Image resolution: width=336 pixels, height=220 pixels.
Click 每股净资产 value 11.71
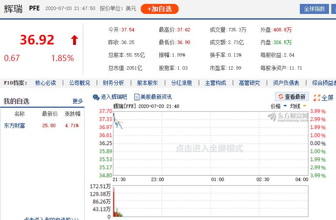295,68
